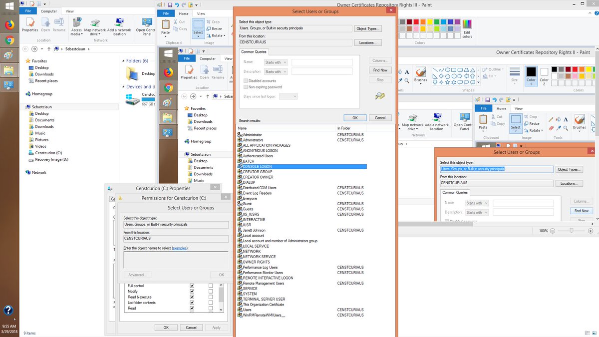Click Cancel in Permissions for Censtcurion dialog
Image resolution: width=599 pixels, height=337 pixels.
coord(191,328)
